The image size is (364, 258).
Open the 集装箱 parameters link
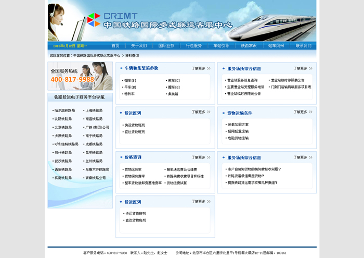point(174,94)
